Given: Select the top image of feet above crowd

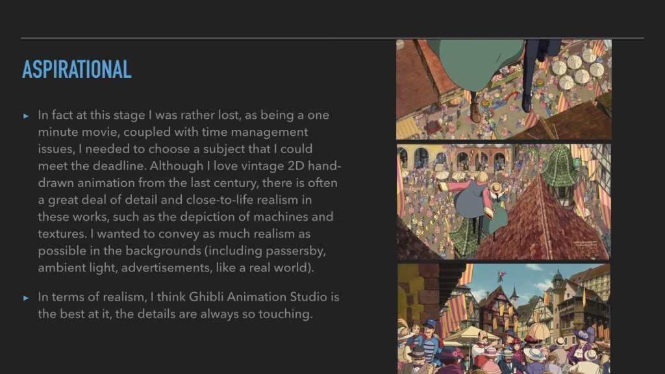Looking at the screenshot, I should (504, 90).
